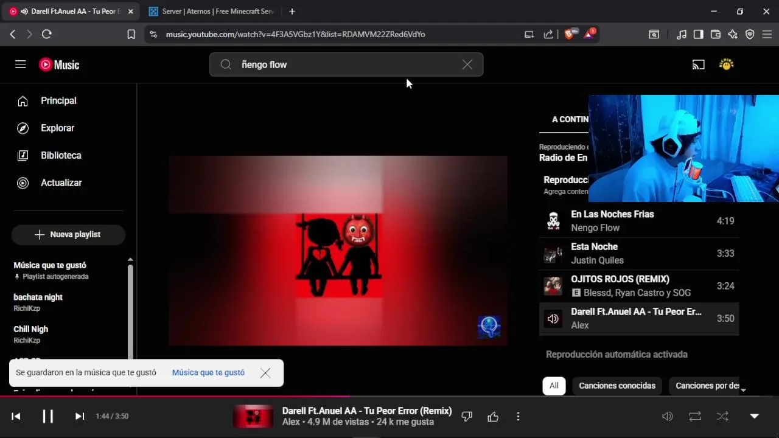
Task: Play En Las Noches Frias from queue
Action: click(x=639, y=221)
